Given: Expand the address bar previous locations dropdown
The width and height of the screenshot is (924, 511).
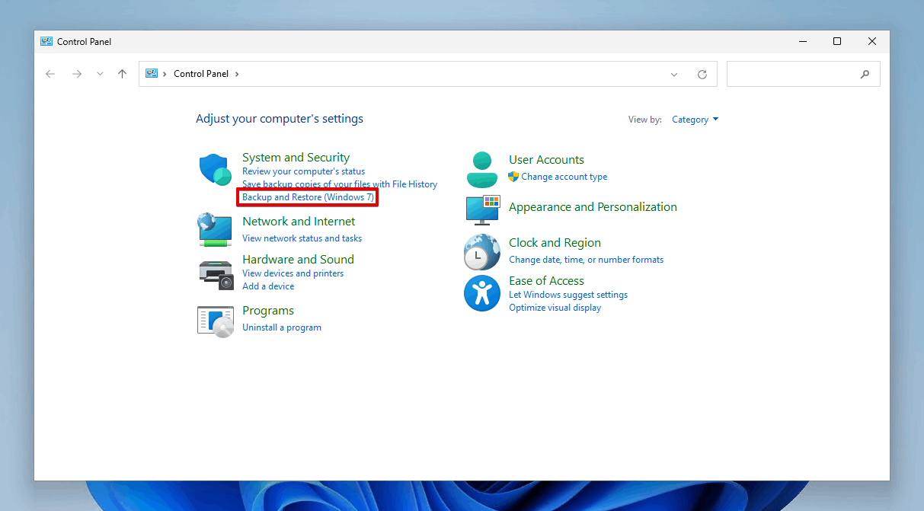Looking at the screenshot, I should click(674, 74).
